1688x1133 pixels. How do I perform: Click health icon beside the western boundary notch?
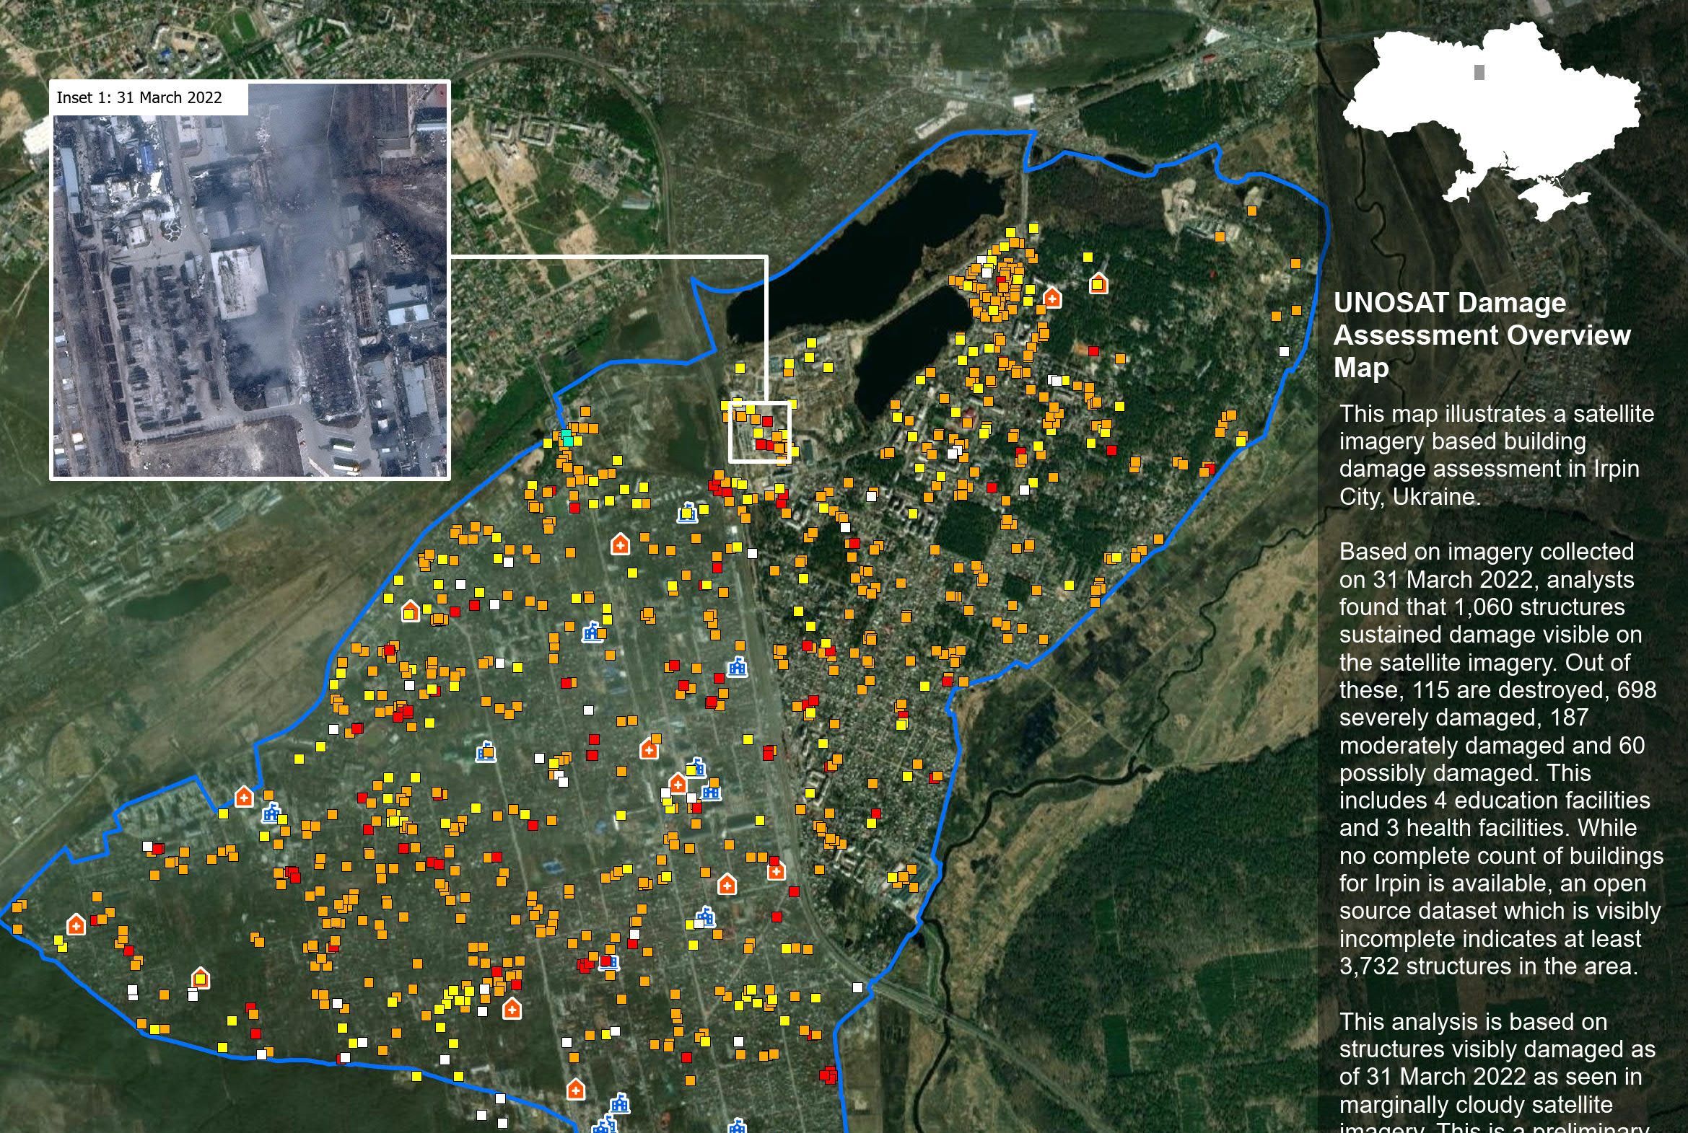pyautogui.click(x=245, y=797)
